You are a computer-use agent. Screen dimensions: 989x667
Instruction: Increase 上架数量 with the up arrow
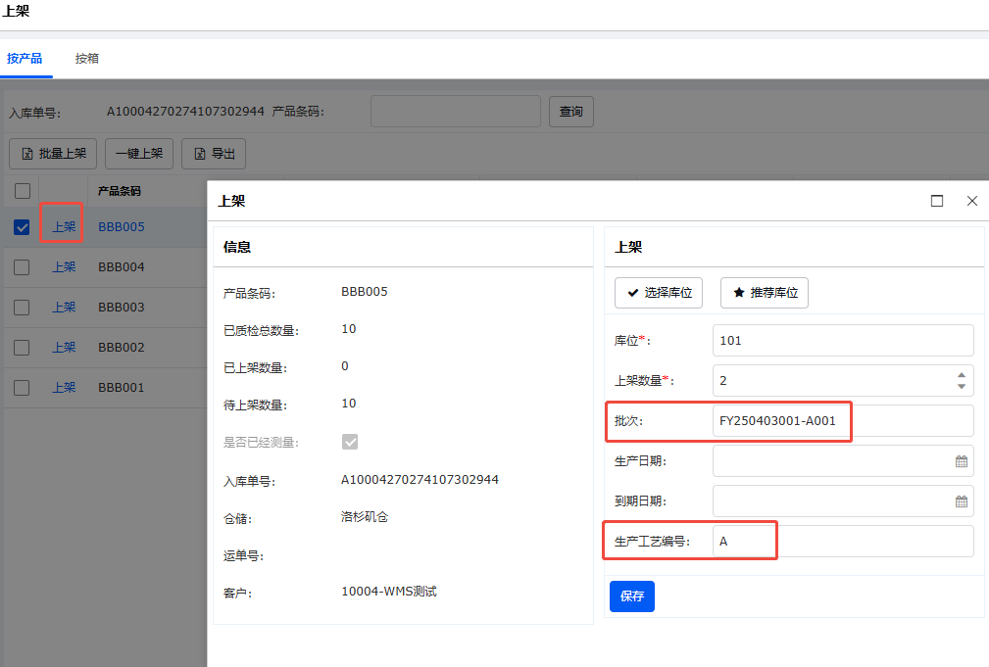[x=962, y=375]
